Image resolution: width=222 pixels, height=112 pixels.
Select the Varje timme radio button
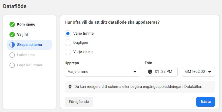click(x=68, y=34)
